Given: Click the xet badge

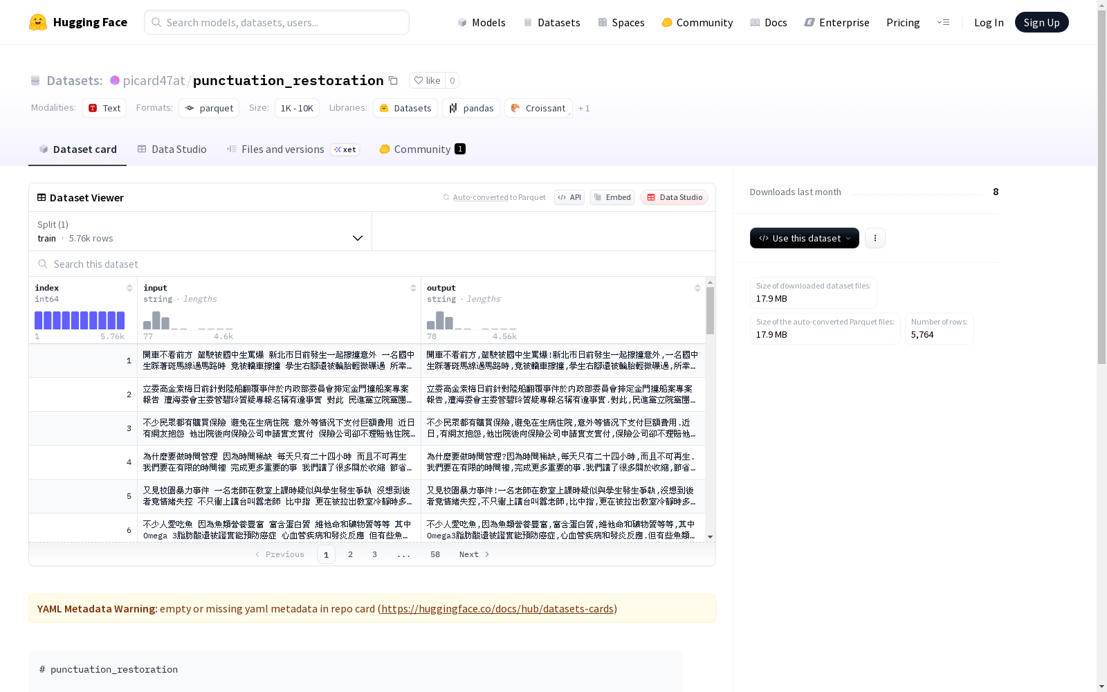Looking at the screenshot, I should pos(345,149).
